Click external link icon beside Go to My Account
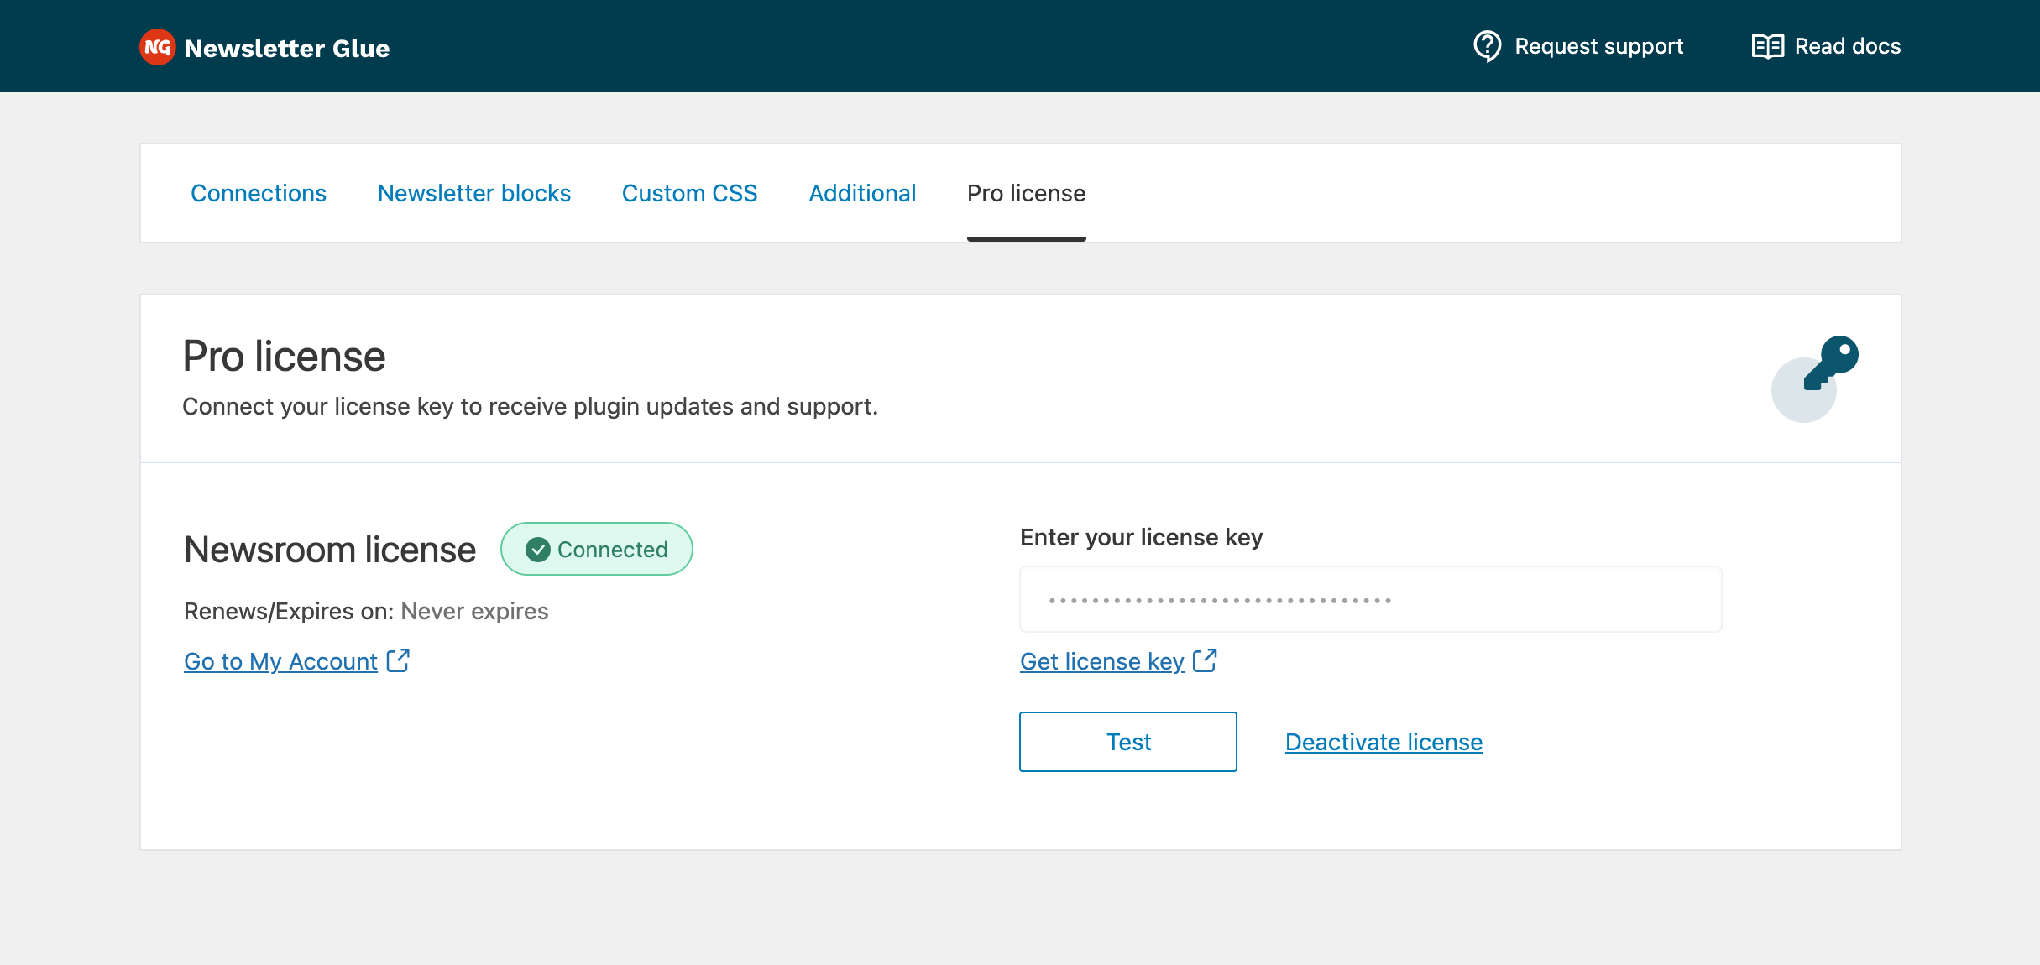This screenshot has width=2040, height=965. click(x=398, y=660)
